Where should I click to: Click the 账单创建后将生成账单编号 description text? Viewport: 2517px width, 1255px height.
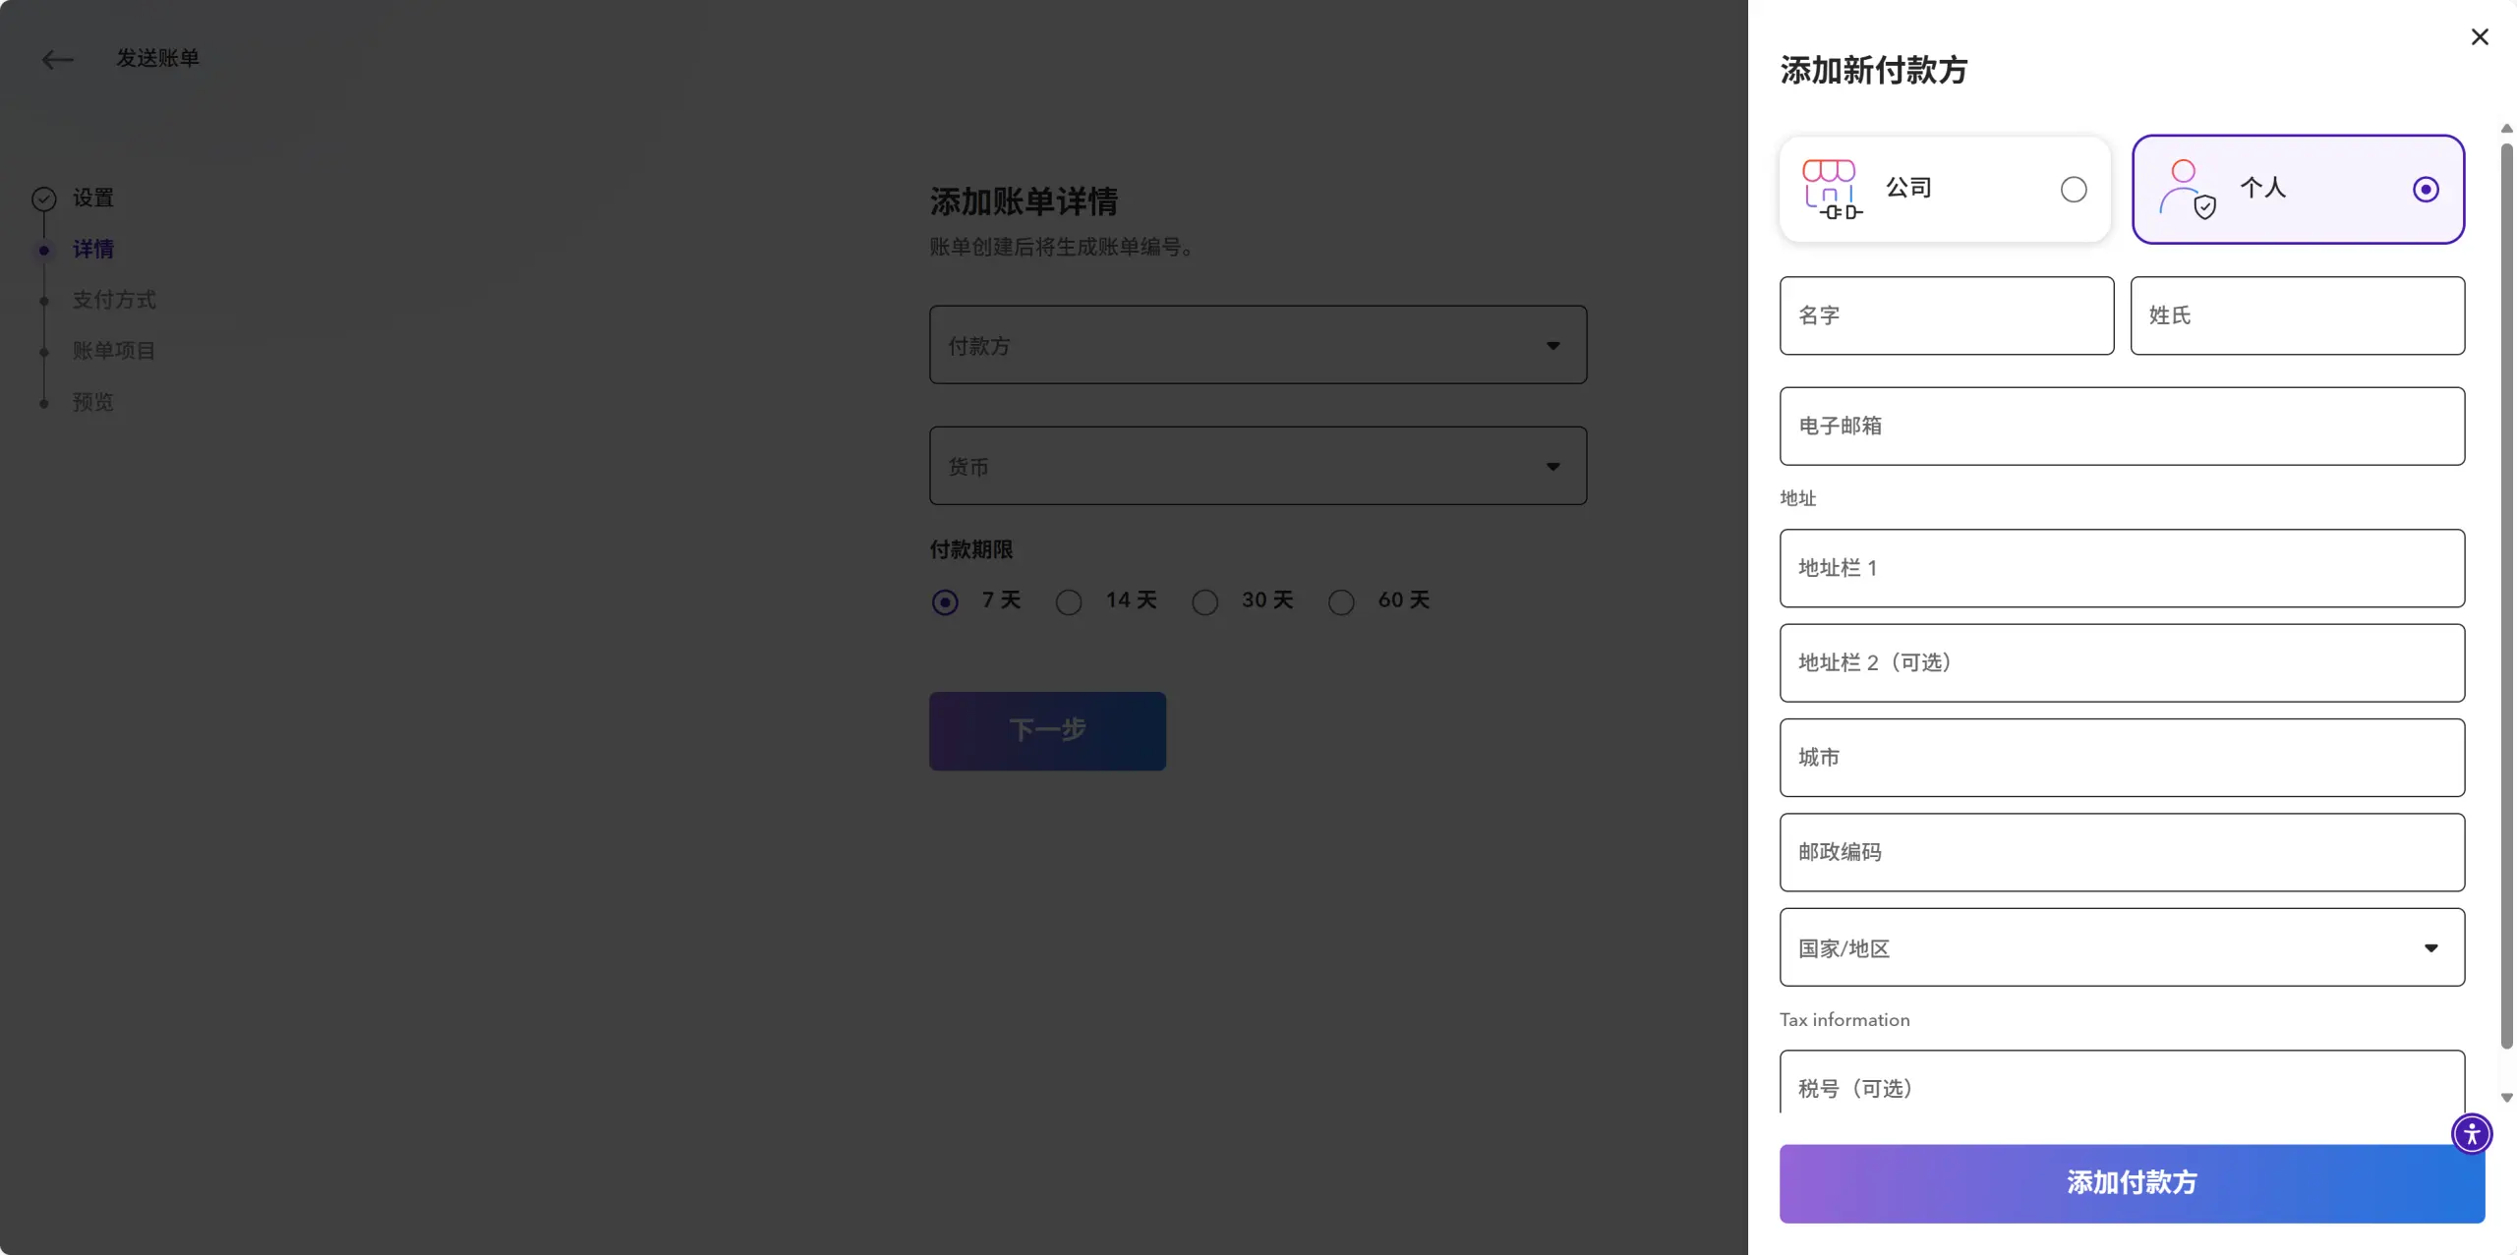click(x=1062, y=248)
